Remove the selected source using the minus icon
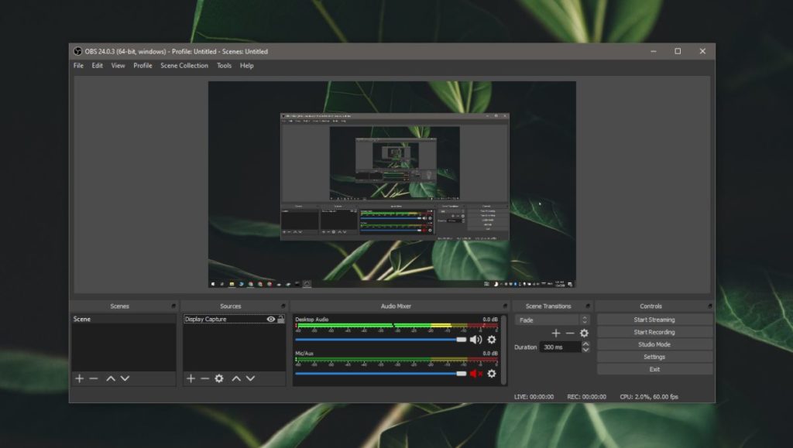Viewport: 793px width, 448px height. click(205, 378)
